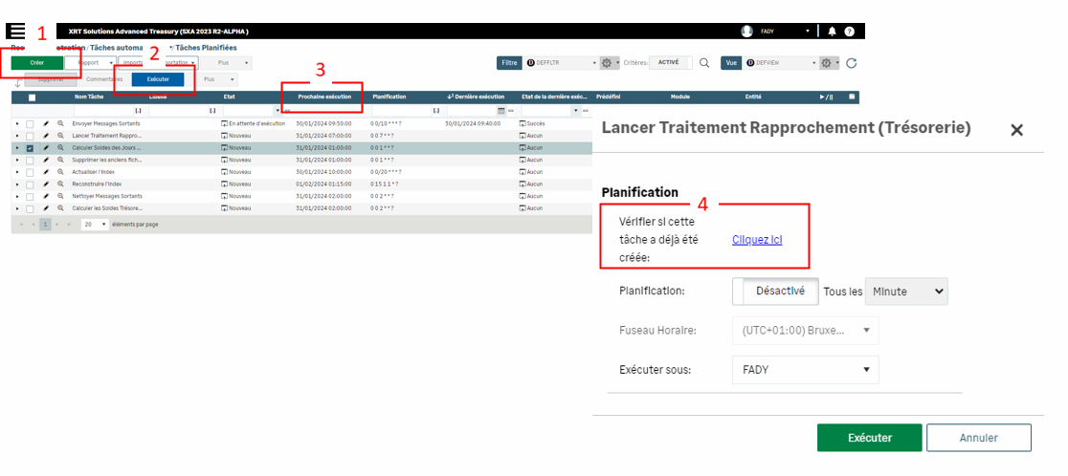Image resolution: width=1068 pixels, height=476 pixels.
Task: Open the Exécuter sous FADY dropdown
Action: pyautogui.click(x=805, y=369)
